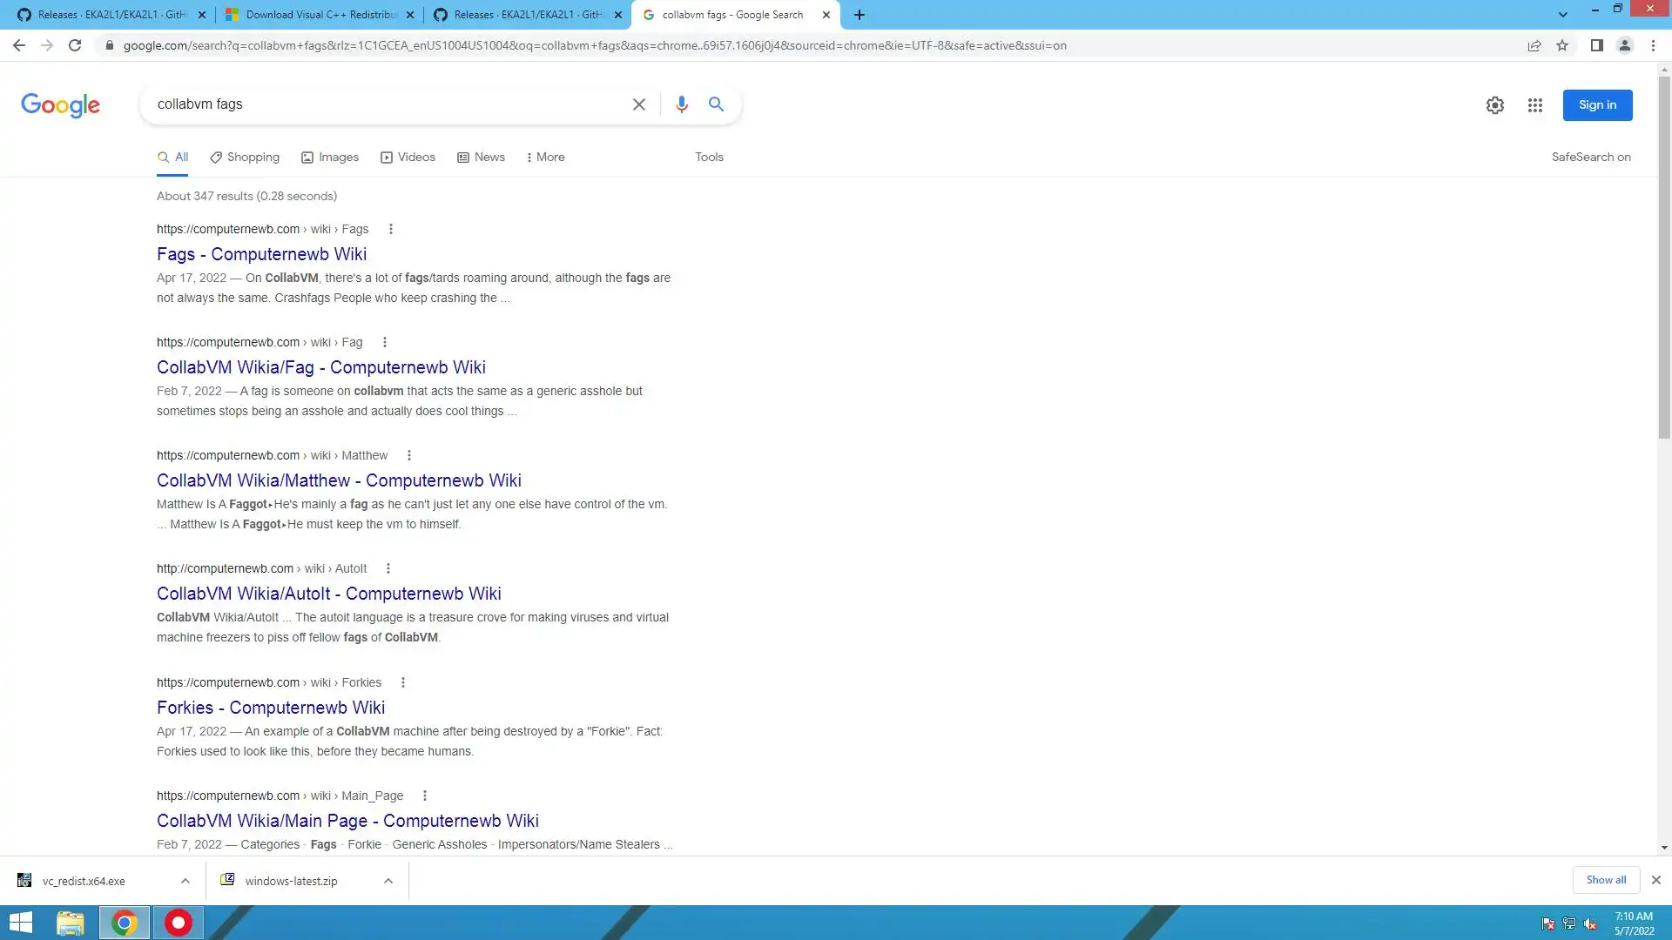
Task: Click the voice search microphone icon
Action: click(681, 104)
